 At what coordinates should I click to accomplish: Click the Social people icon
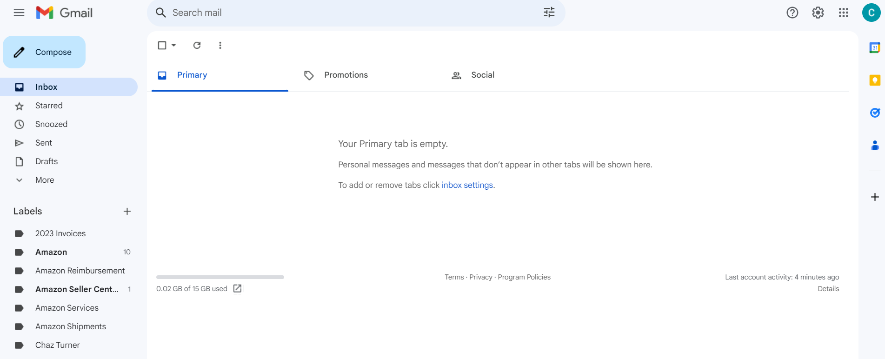point(456,75)
